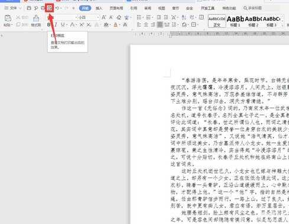Image resolution: width=289 pixels, height=224 pixels.
Task: Switch to the 插入 ribbon tab
Action: pos(99,8)
